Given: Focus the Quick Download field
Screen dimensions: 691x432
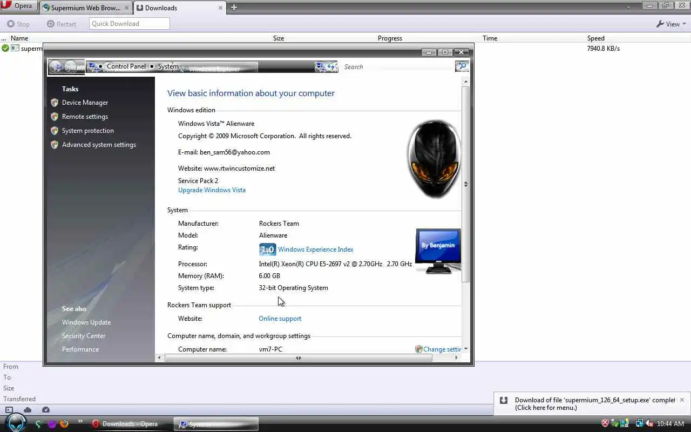Looking at the screenshot, I should [x=129, y=23].
